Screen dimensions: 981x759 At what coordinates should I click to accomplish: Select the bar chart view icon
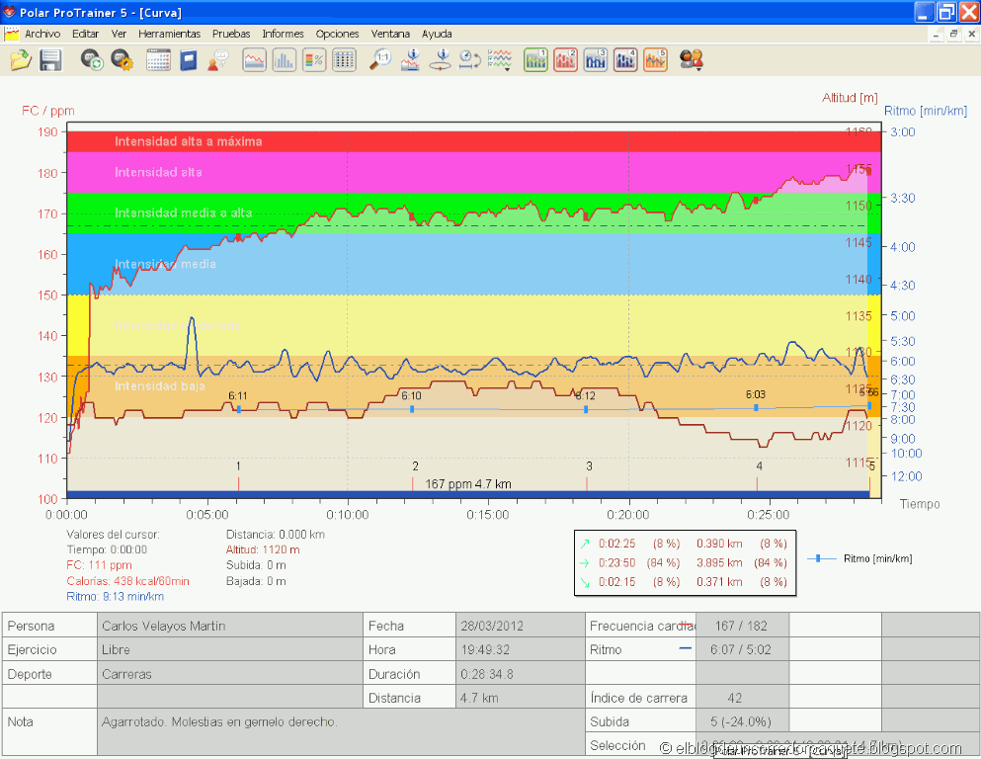point(285,60)
